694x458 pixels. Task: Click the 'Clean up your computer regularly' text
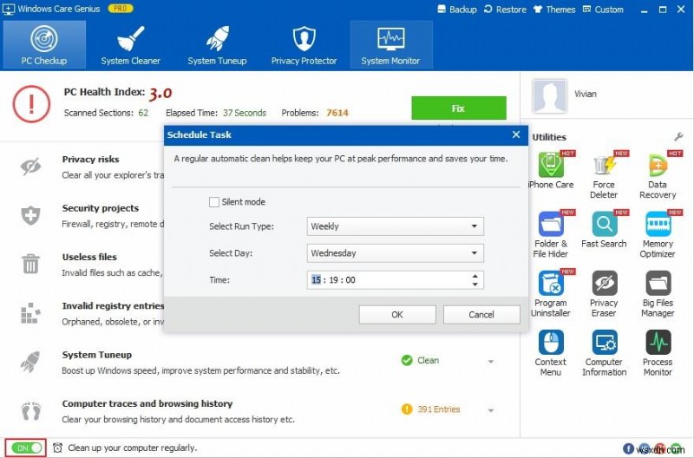(x=133, y=448)
